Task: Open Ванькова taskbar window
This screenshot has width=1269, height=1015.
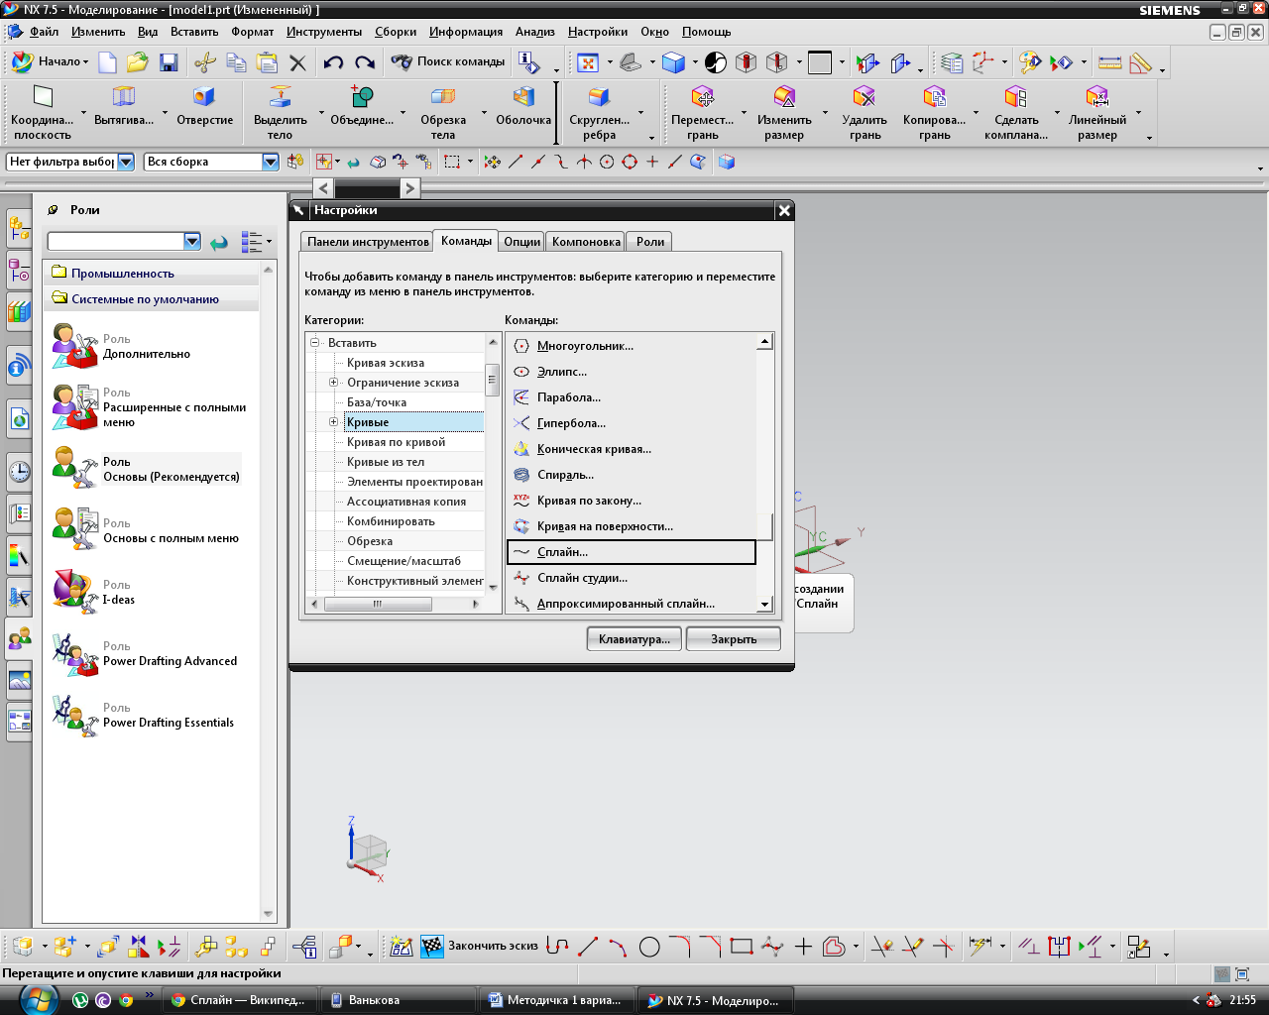Action: tap(397, 1000)
